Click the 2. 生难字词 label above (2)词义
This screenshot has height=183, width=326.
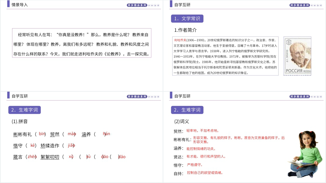(187, 110)
